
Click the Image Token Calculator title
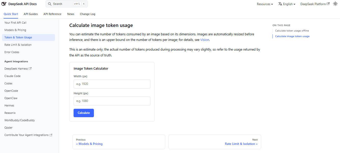pos(91,69)
